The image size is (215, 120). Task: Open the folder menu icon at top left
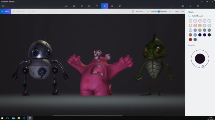[x=3, y=6]
